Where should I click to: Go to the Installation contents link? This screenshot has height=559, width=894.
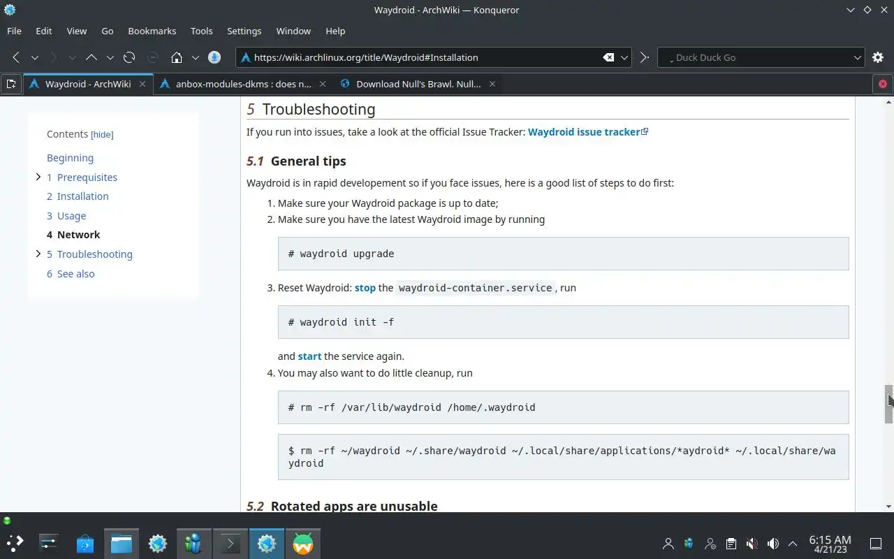point(78,196)
